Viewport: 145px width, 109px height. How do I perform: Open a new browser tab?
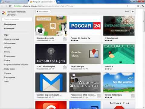pyautogui.click(x=59, y=2)
